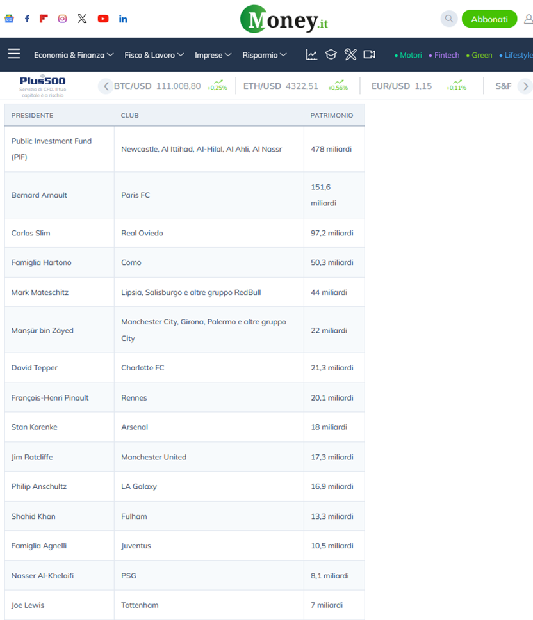Click the search magnifier icon
Image resolution: width=533 pixels, height=620 pixels.
tap(449, 19)
